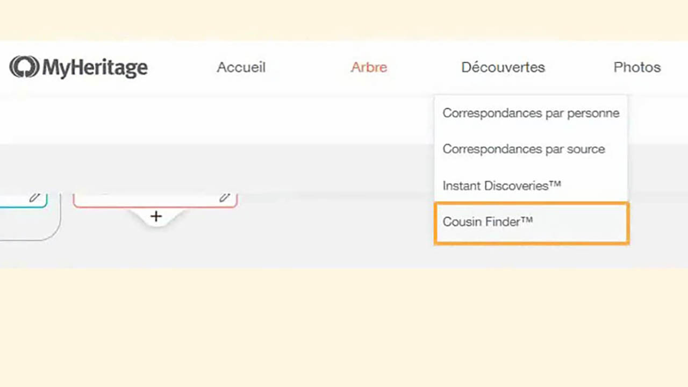Select Instant Discoveries™

(x=501, y=185)
